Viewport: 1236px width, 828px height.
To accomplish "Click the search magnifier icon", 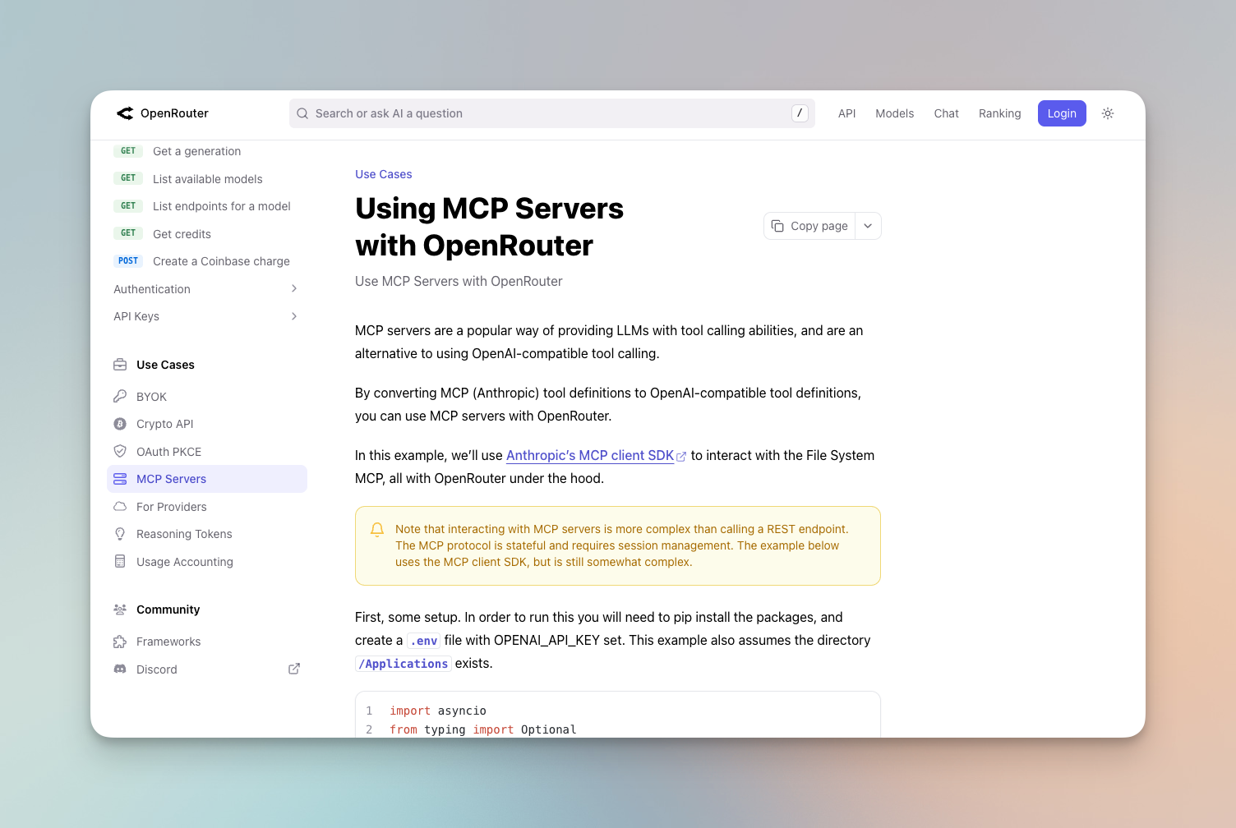I will click(302, 113).
